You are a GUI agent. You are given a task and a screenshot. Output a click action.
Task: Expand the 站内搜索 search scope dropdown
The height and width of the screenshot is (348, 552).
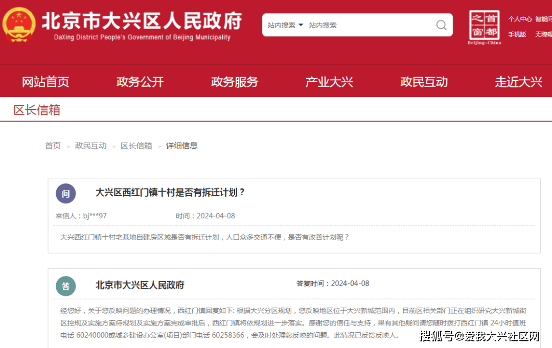point(285,25)
